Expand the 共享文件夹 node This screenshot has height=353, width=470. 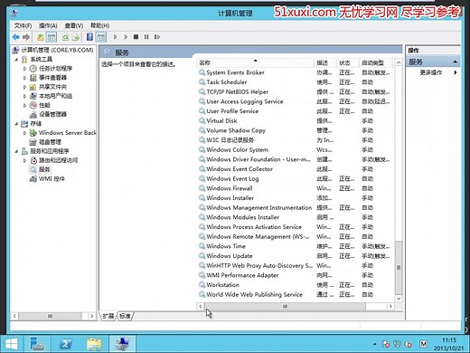(x=24, y=87)
